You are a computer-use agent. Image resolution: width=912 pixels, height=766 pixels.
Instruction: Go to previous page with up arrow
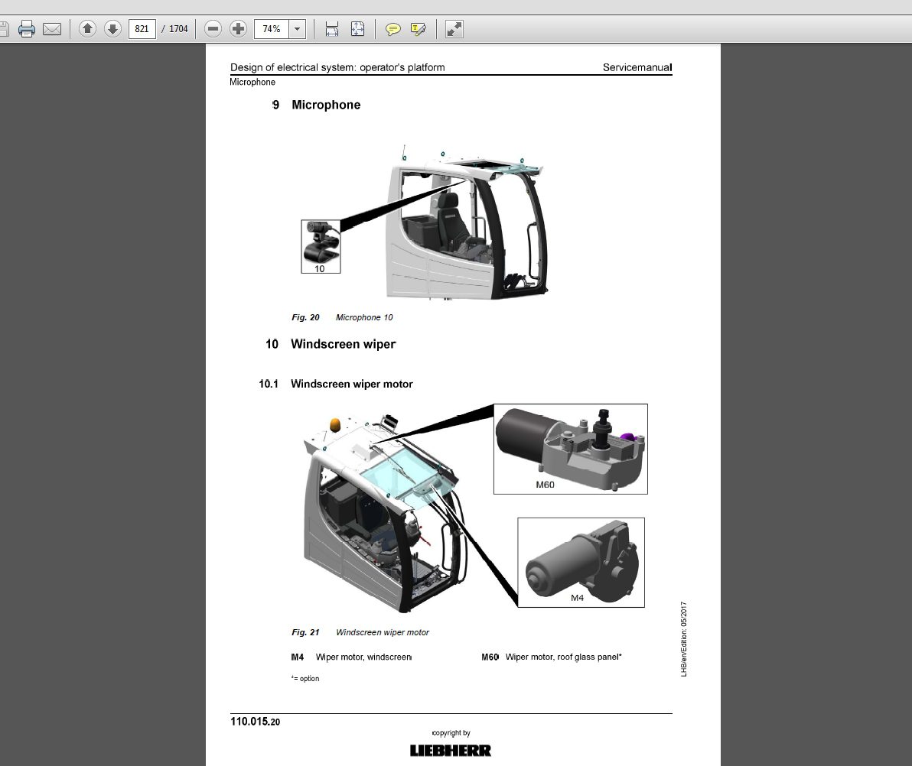[87, 28]
